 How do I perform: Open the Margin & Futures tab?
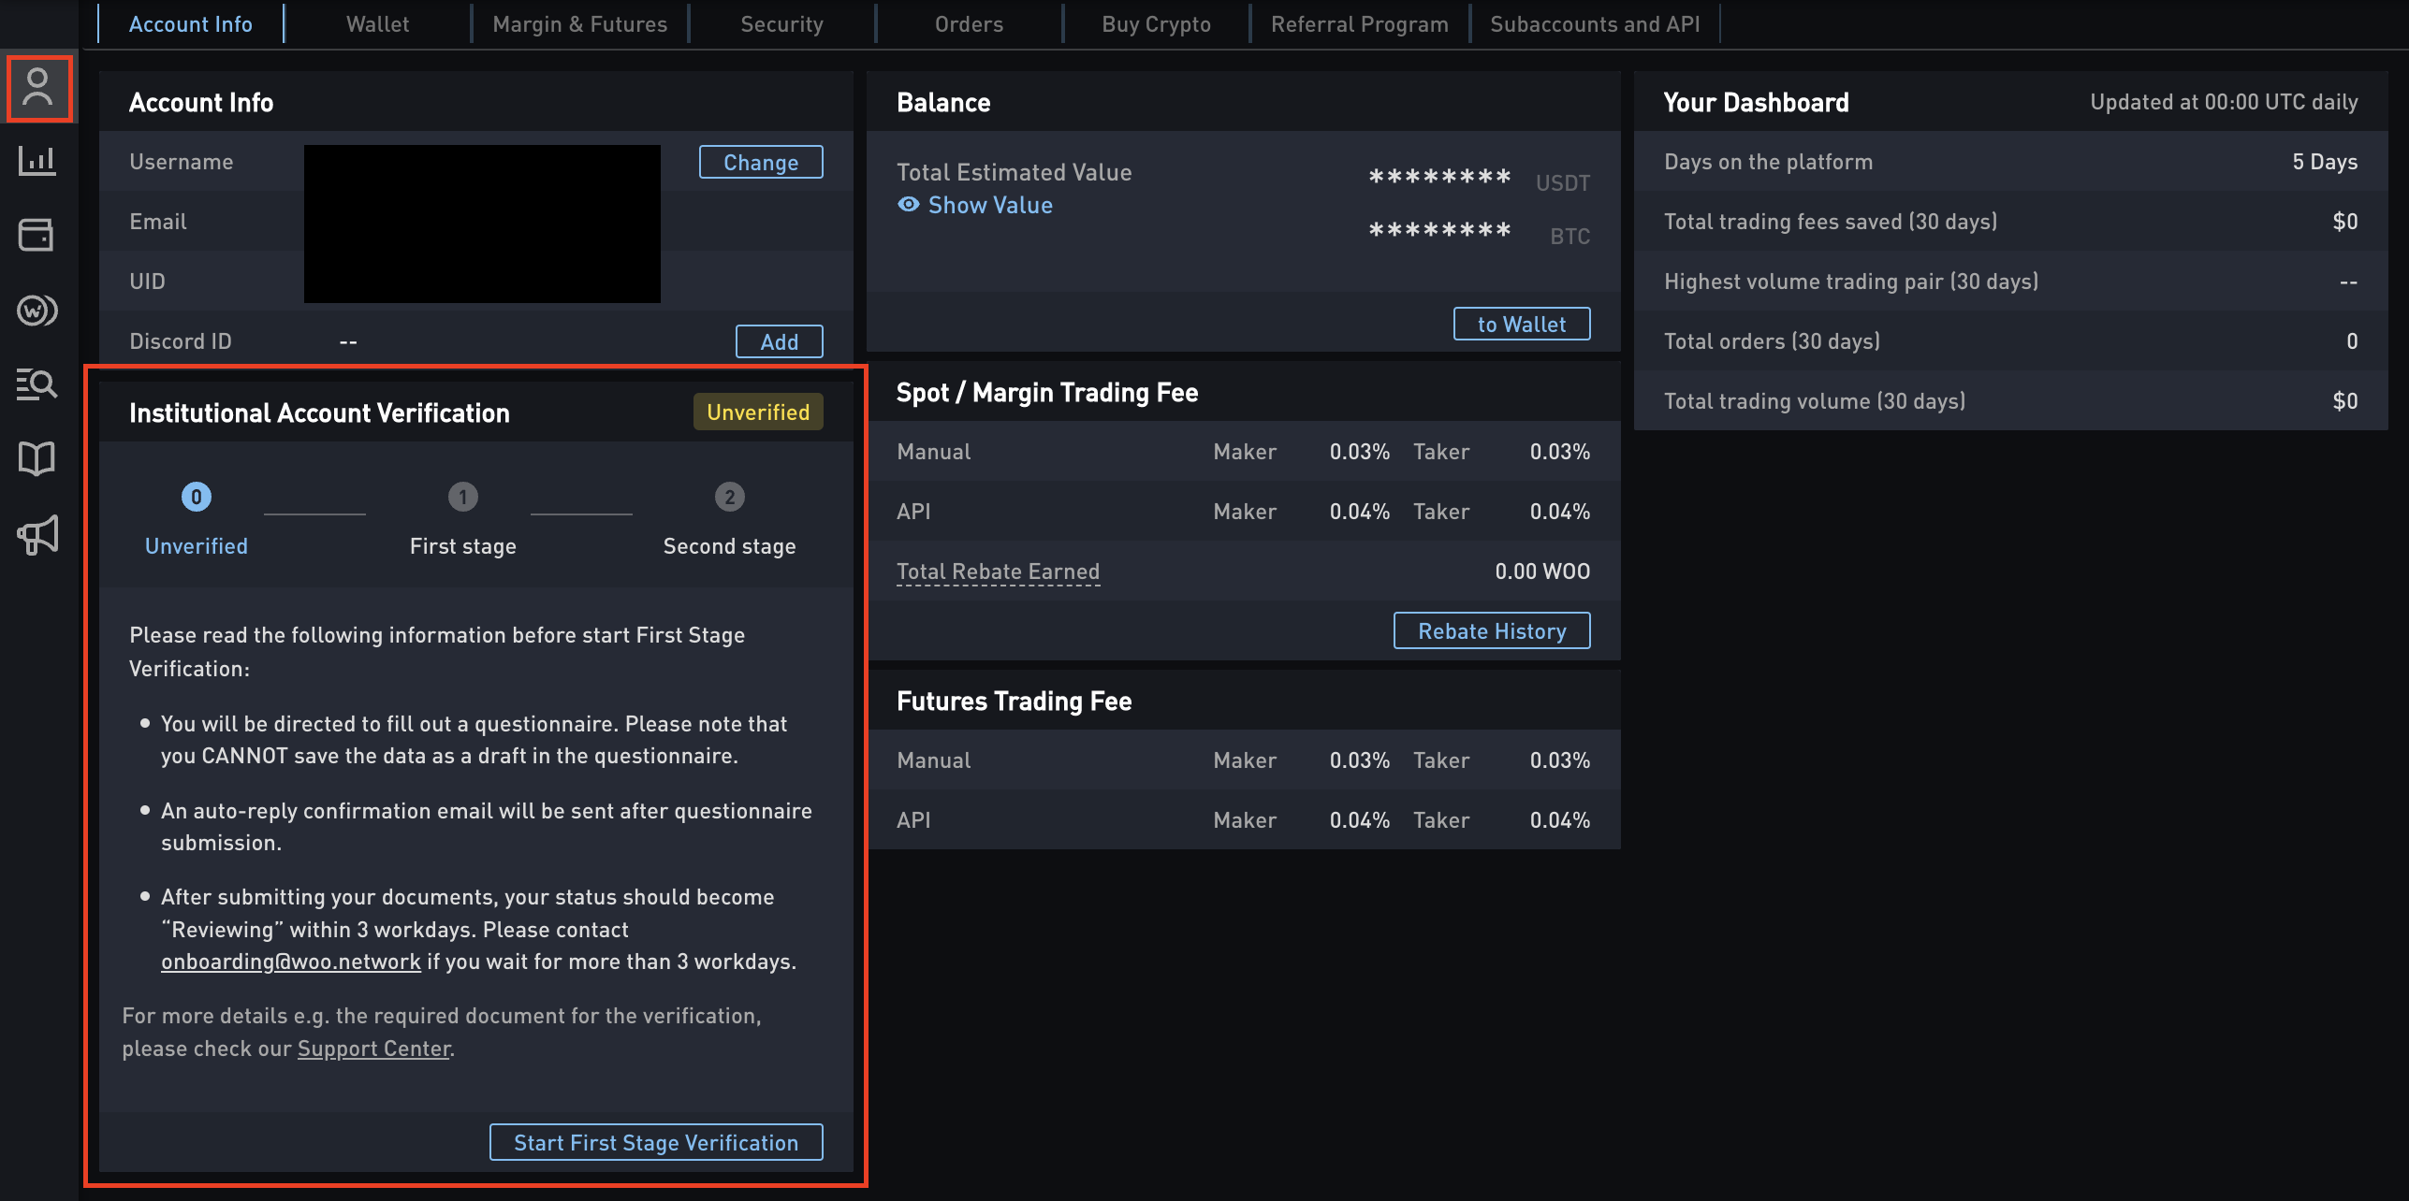tap(579, 24)
